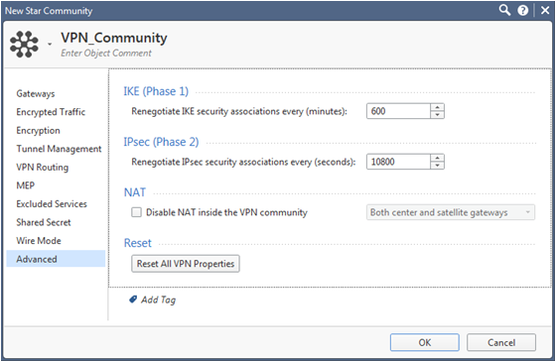
Task: Click the Add Tag icon
Action: point(133,300)
